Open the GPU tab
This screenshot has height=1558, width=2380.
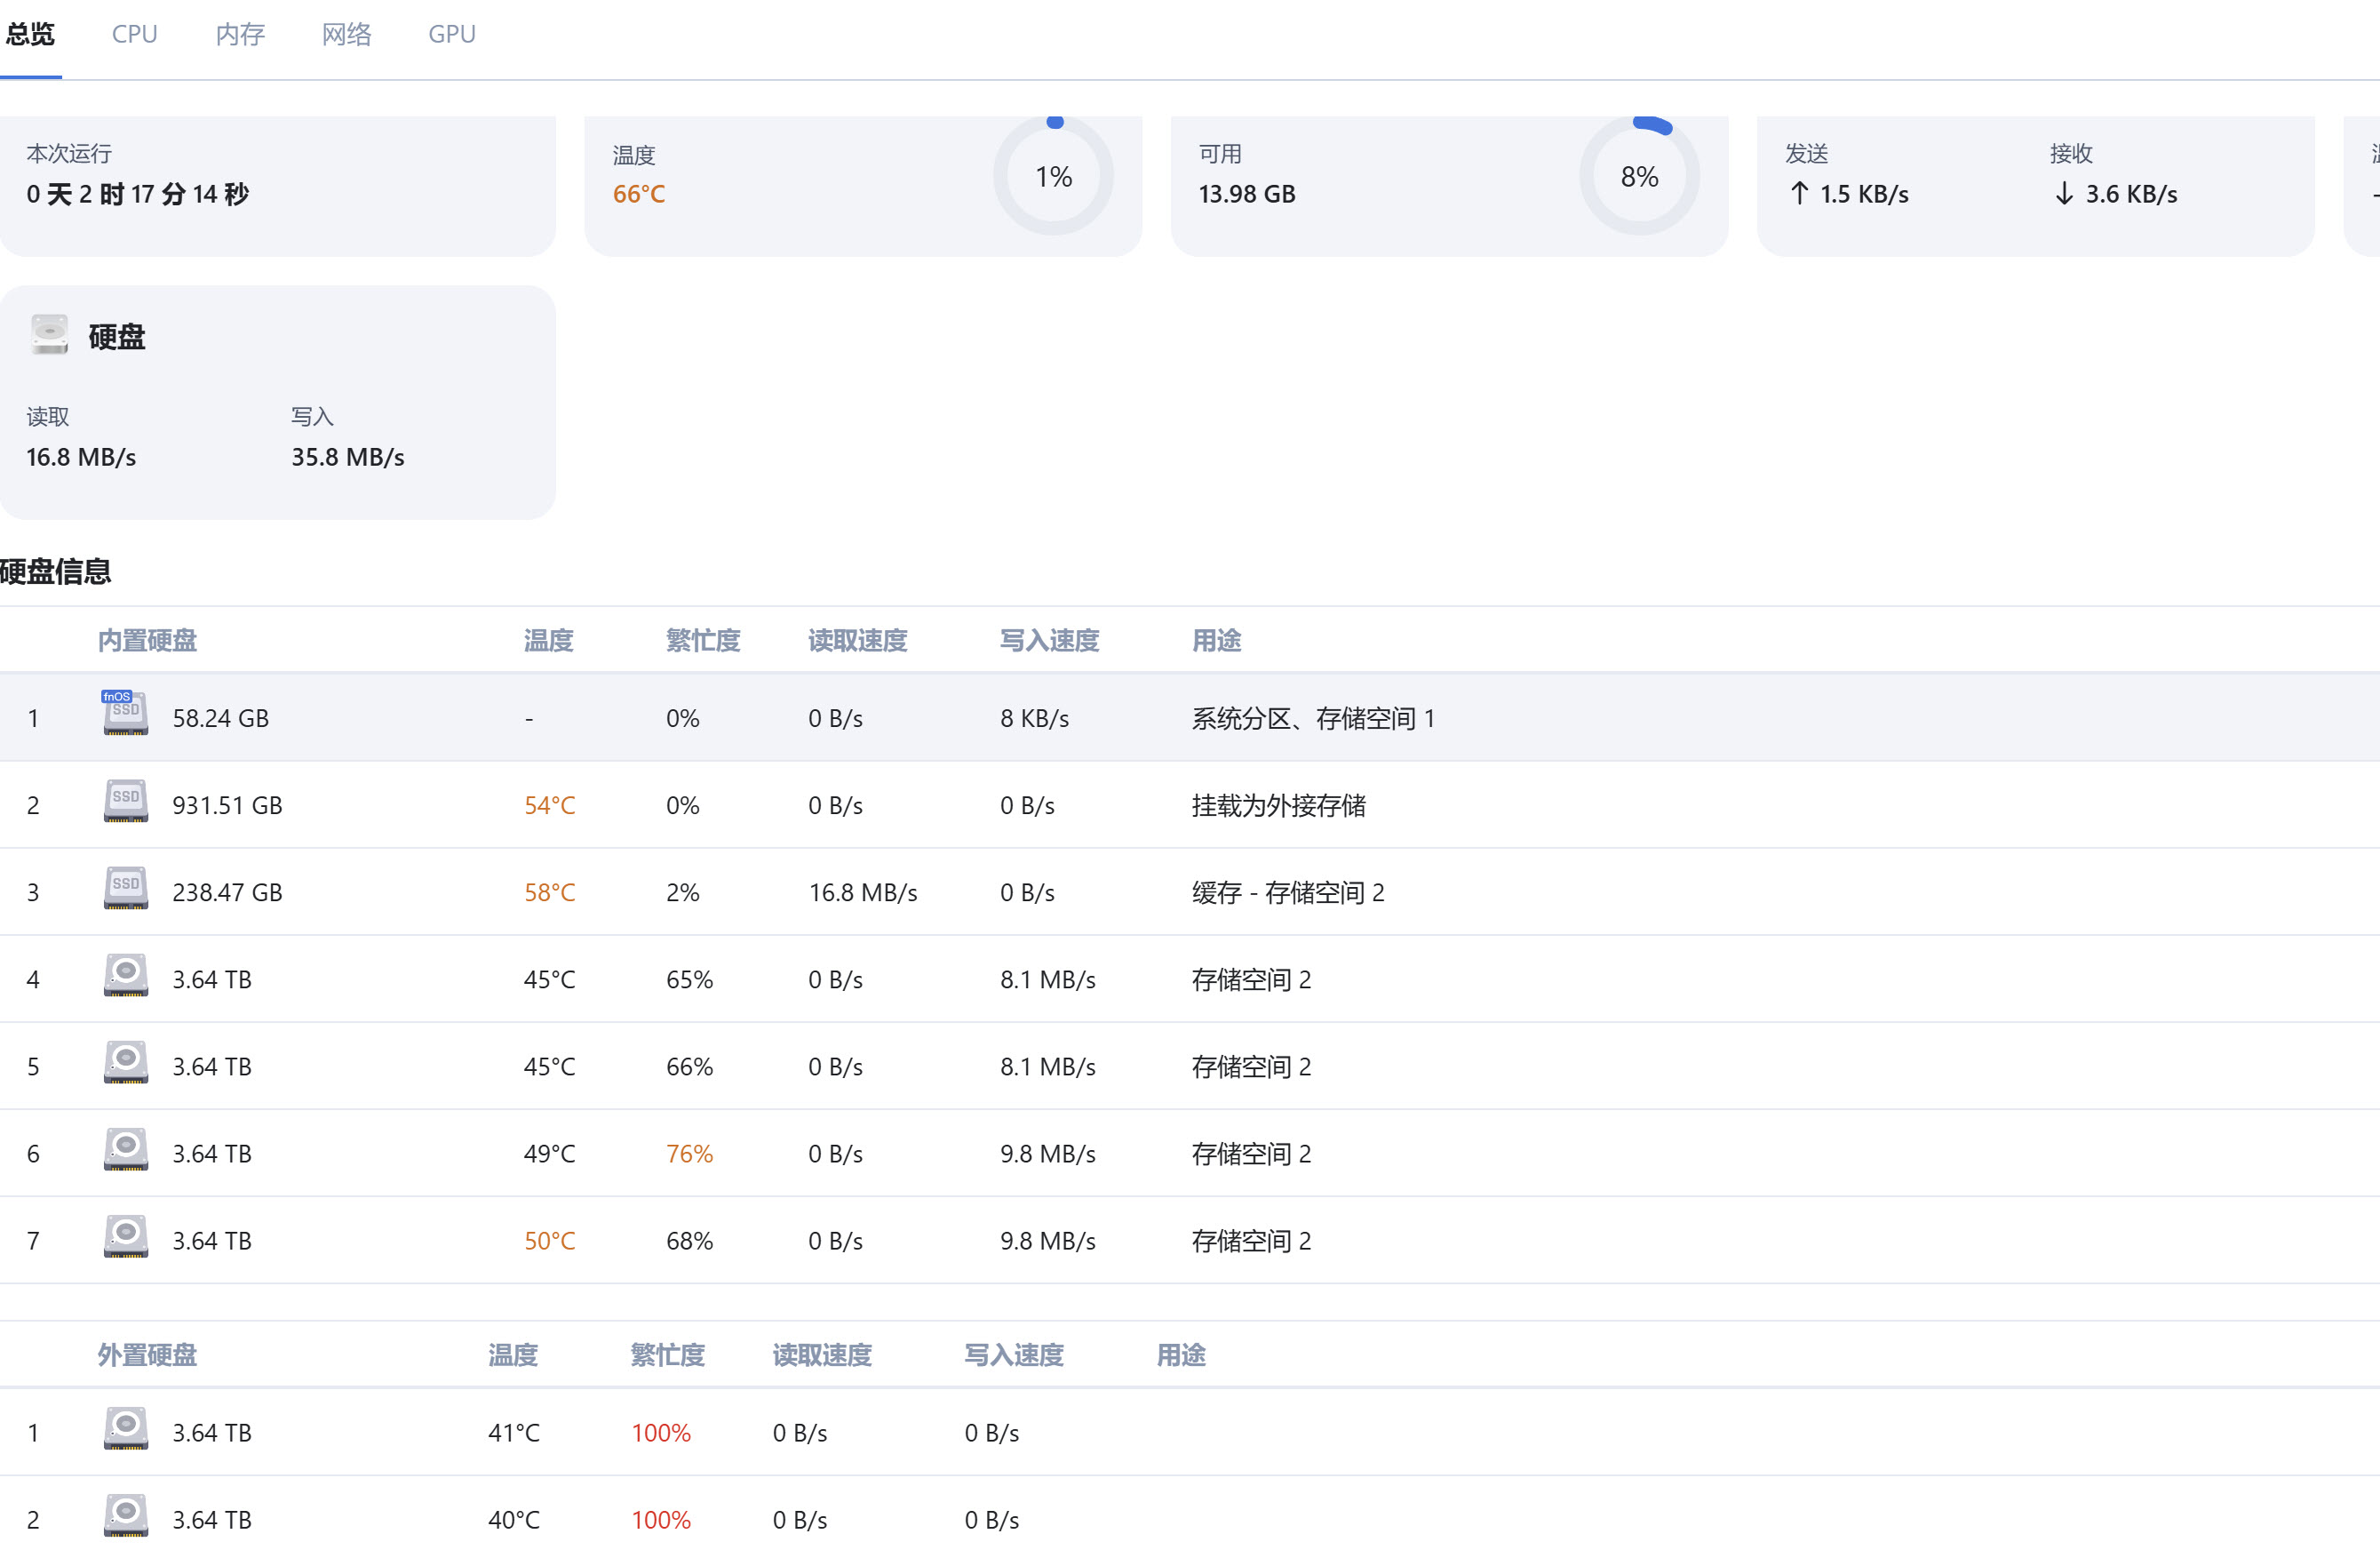[452, 34]
